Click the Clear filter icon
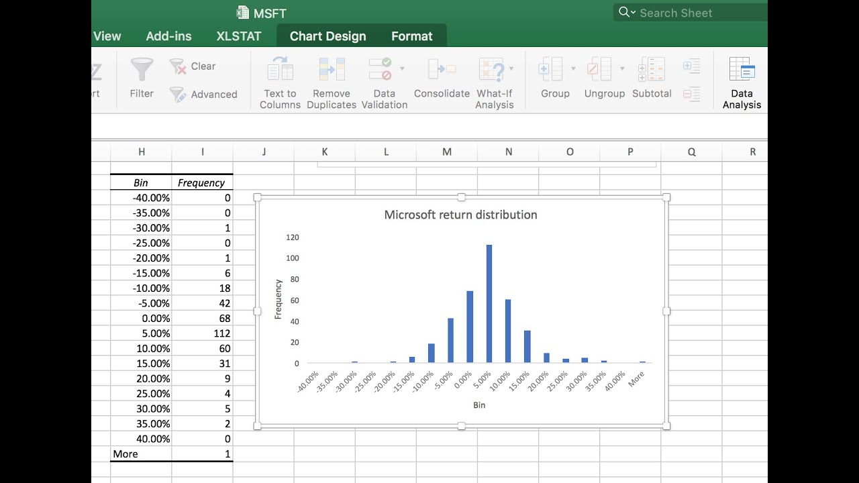This screenshot has width=859, height=483. click(177, 66)
